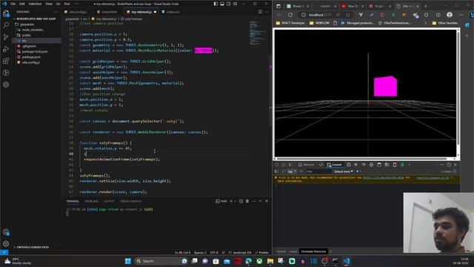
Task: Expand the public folder
Action: pyautogui.click(x=27, y=36)
